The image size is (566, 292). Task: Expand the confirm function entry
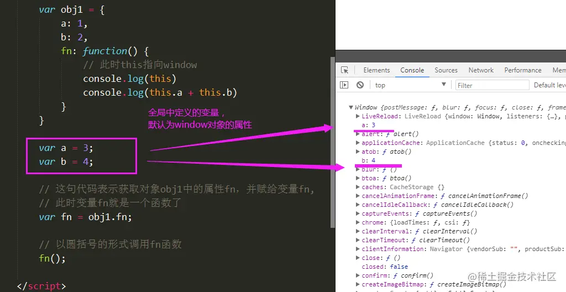pos(358,275)
